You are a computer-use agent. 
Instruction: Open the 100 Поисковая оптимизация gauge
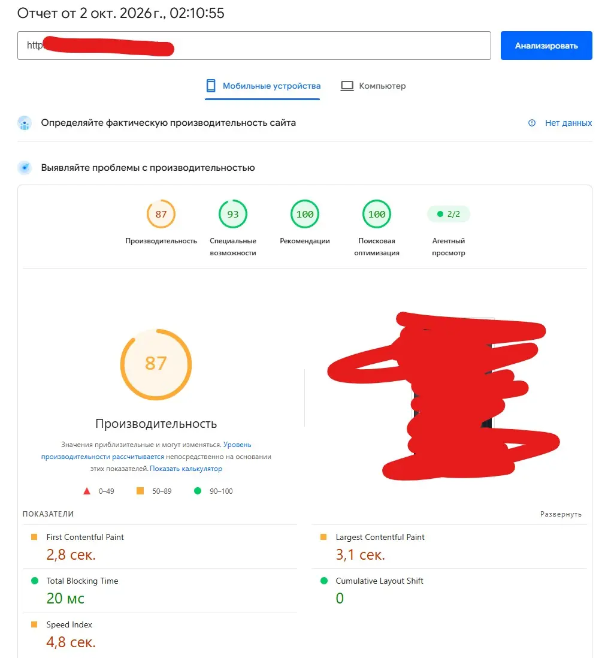(377, 214)
